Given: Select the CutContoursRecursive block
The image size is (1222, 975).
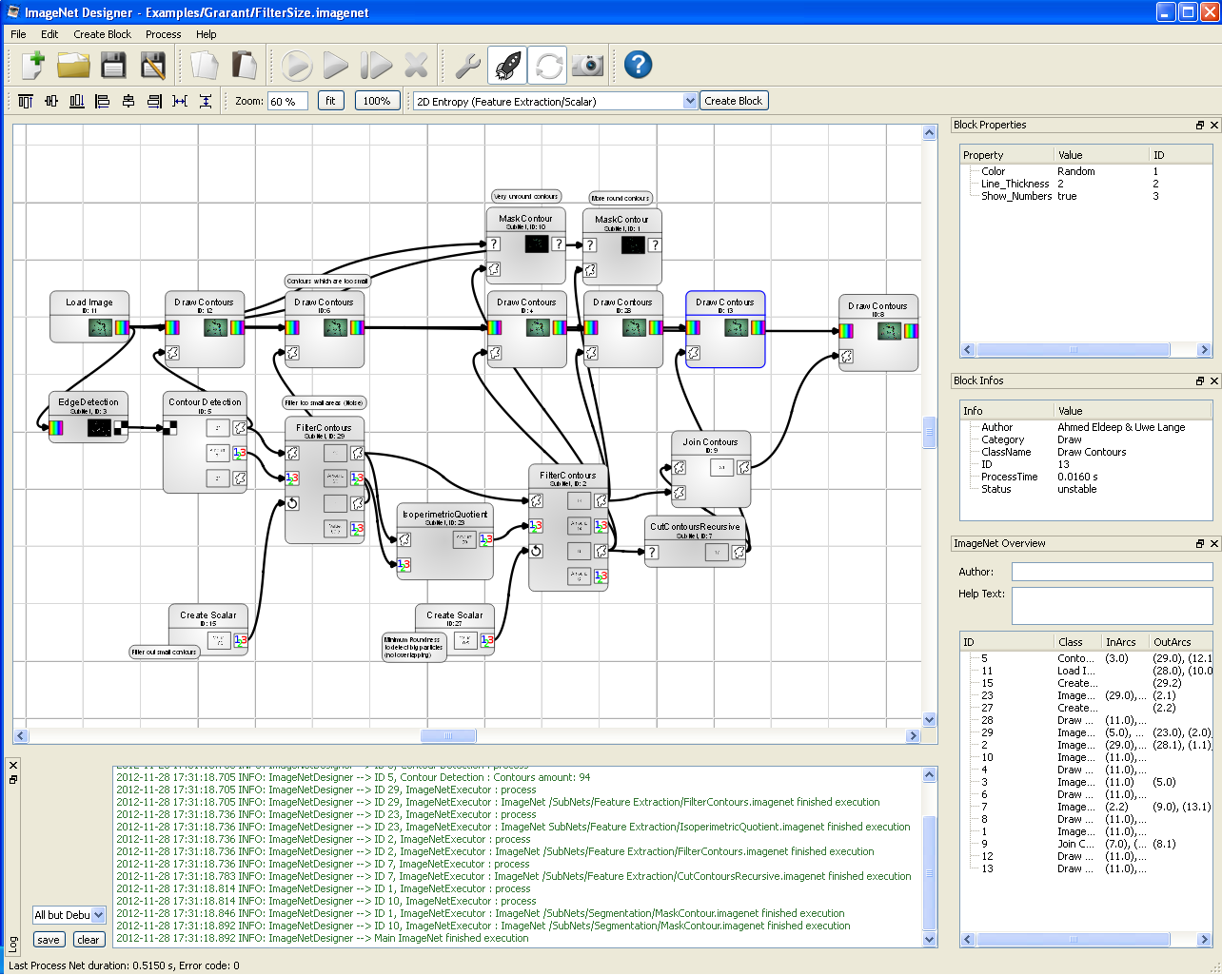Looking at the screenshot, I should (x=695, y=541).
